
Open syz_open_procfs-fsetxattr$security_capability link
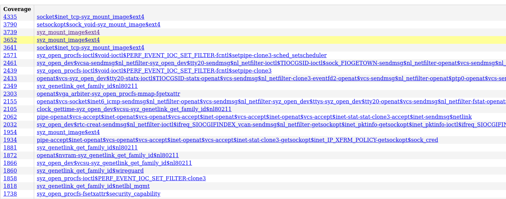pos(99,194)
